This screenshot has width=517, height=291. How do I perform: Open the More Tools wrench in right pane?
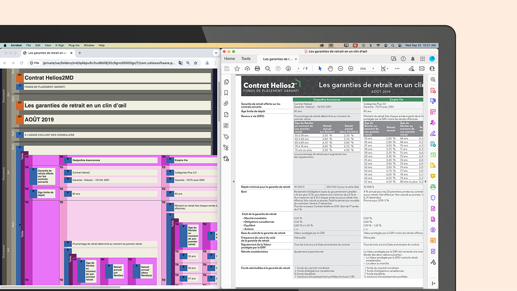tap(433, 262)
